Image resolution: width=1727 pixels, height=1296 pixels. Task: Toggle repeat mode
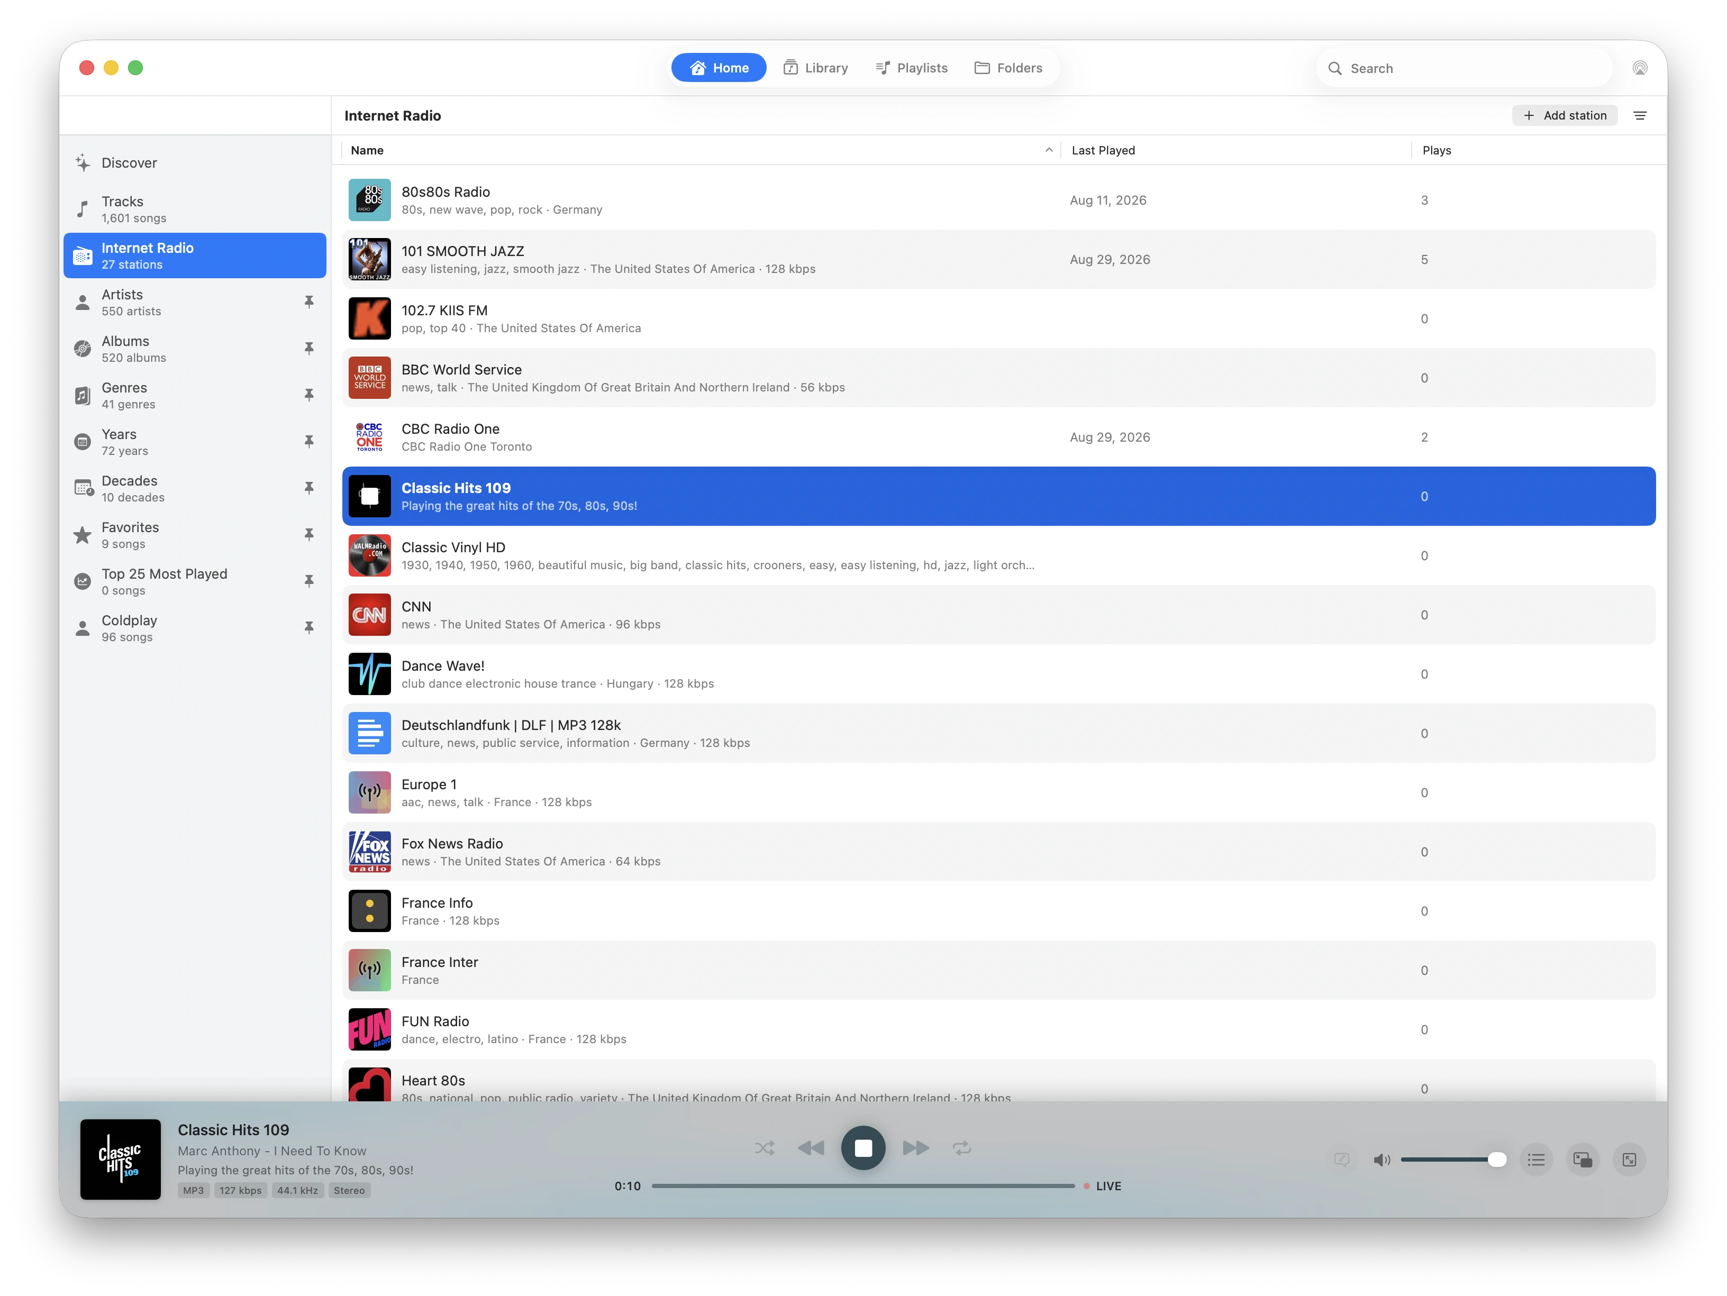[x=962, y=1148]
